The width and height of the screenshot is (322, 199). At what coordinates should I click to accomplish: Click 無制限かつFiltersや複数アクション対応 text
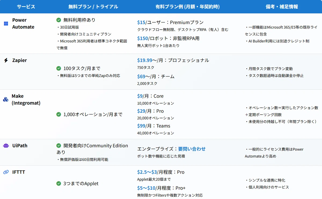(170, 195)
